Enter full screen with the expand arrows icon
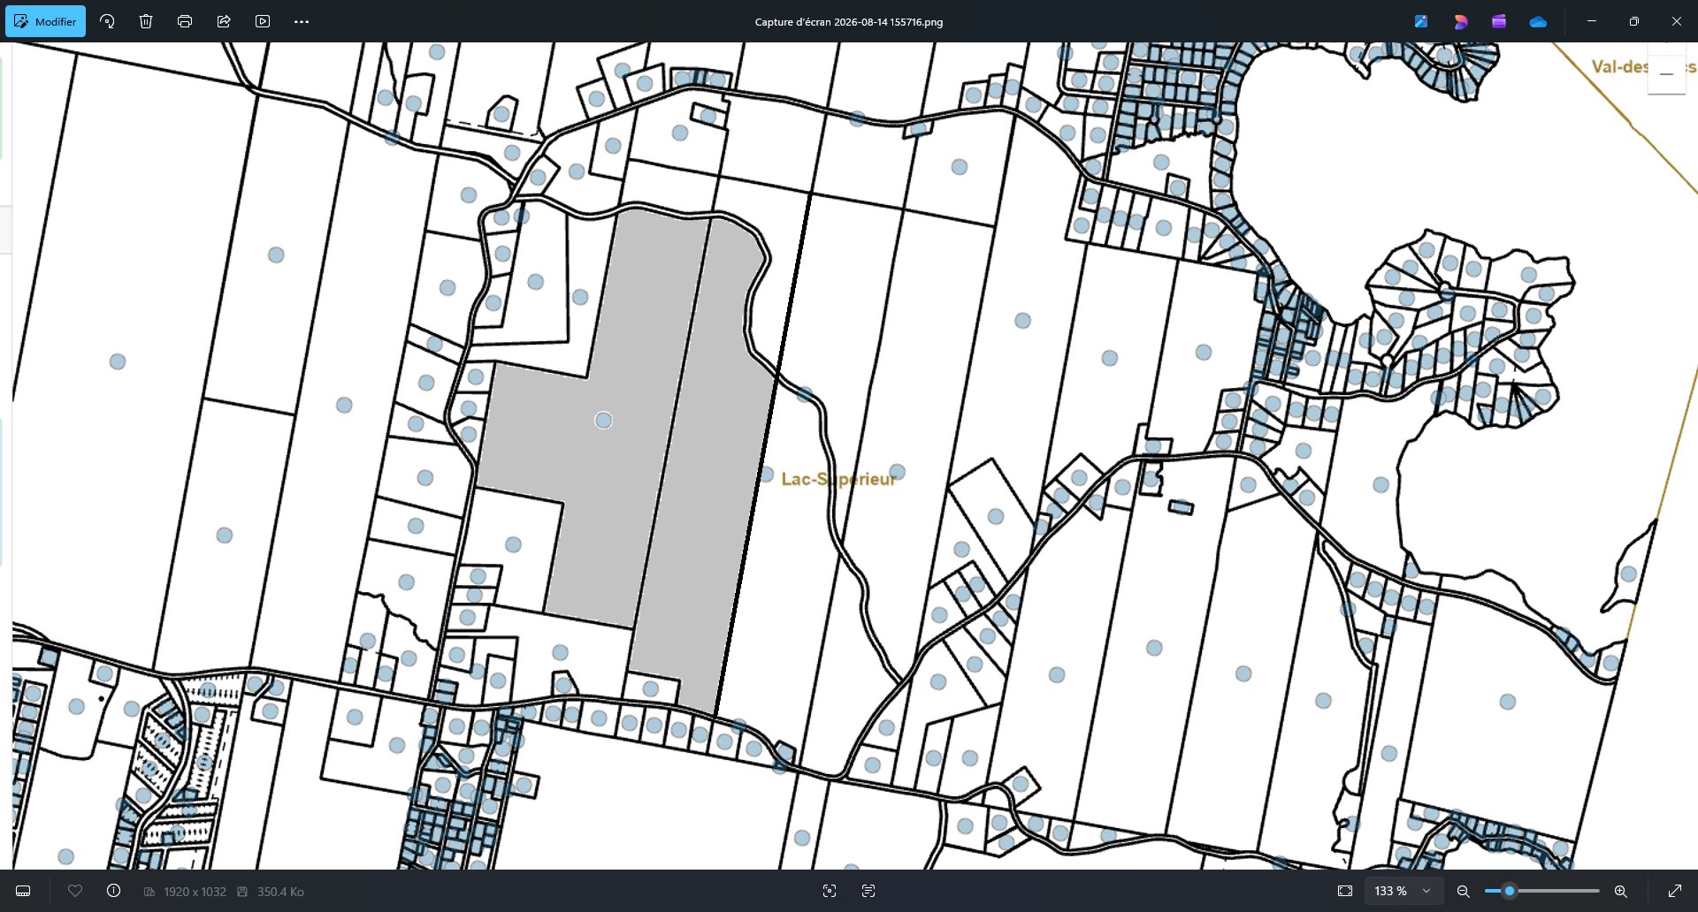Screen dimensions: 1698x912 pos(1675,891)
